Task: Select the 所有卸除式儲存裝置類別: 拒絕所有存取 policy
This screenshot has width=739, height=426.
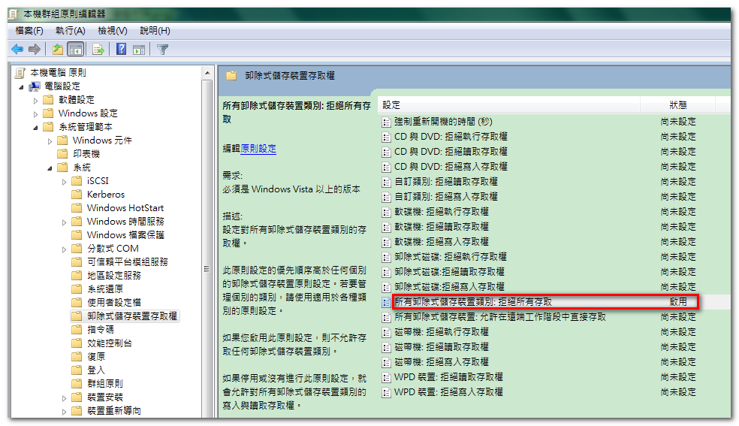Action: point(473,302)
